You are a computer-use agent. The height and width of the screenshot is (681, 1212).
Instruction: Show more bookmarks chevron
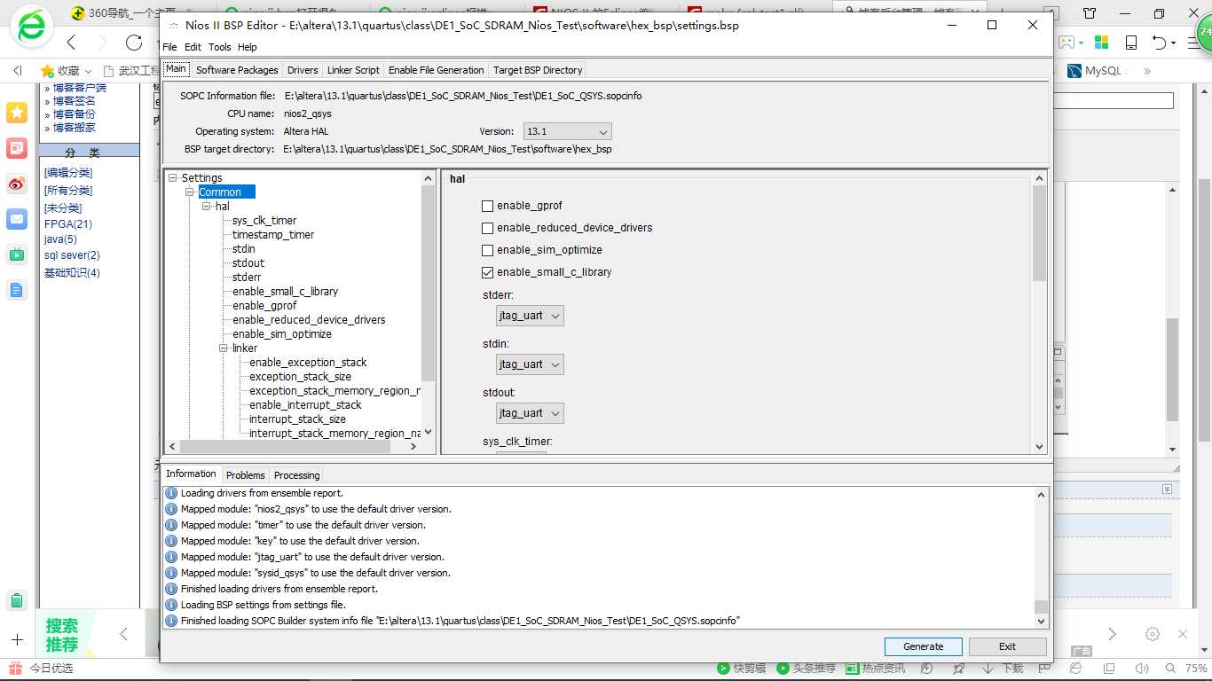tap(1147, 70)
